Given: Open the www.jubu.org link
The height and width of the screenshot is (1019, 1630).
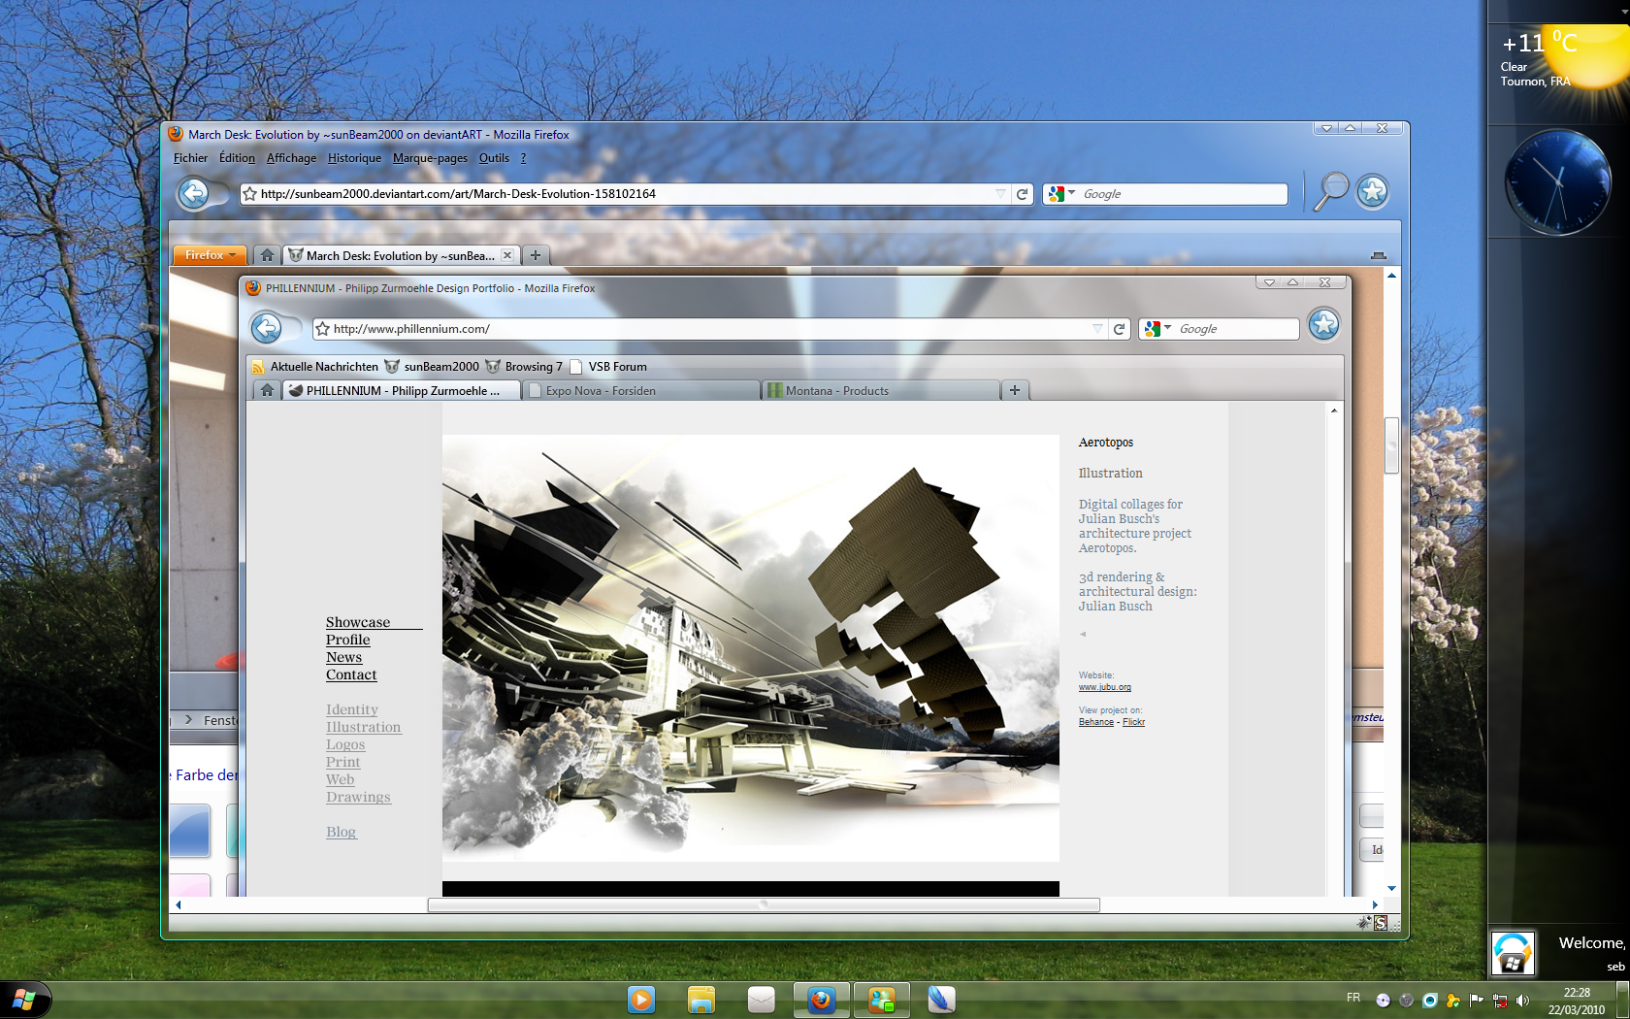Looking at the screenshot, I should tap(1105, 687).
